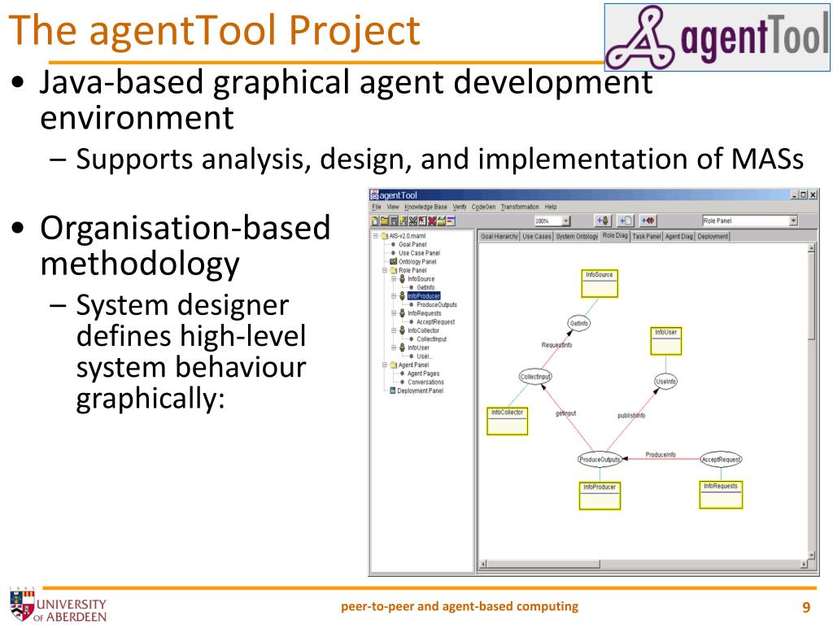Image resolution: width=833 pixels, height=625 pixels.
Task: Open the zoom 100% dropdown
Action: tap(566, 221)
